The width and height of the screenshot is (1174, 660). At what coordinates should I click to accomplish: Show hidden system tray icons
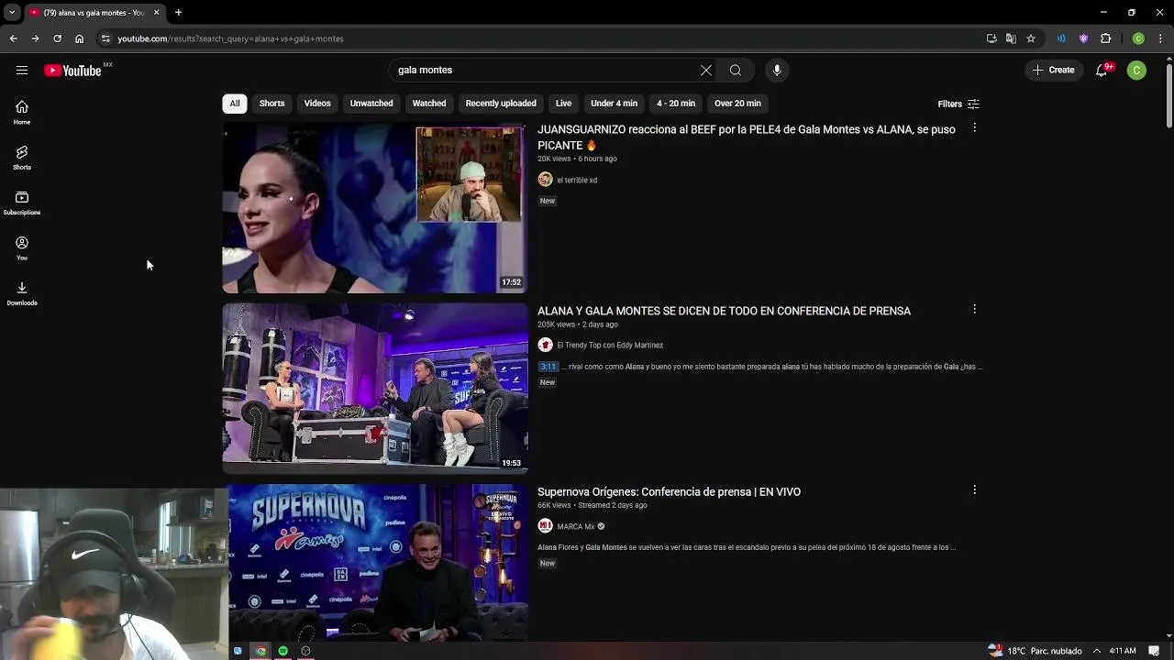click(x=1096, y=651)
